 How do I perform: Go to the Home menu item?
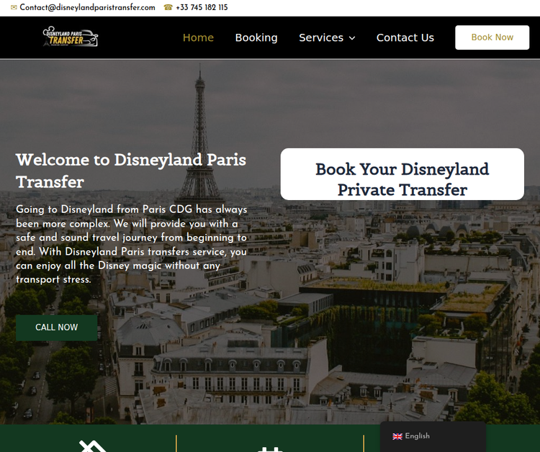(x=198, y=37)
